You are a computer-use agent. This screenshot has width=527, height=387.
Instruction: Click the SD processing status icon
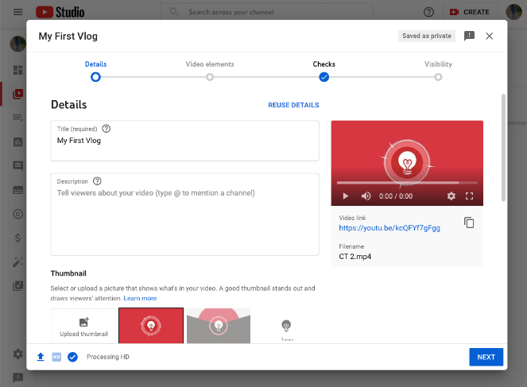(x=56, y=357)
